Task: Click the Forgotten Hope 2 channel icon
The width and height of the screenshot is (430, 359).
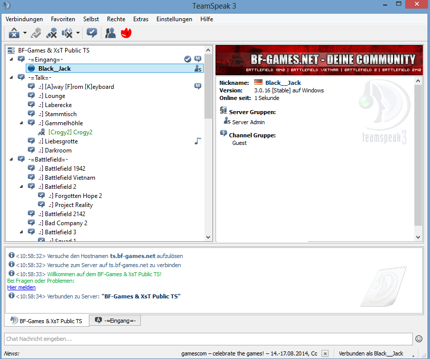Action: pos(41,195)
